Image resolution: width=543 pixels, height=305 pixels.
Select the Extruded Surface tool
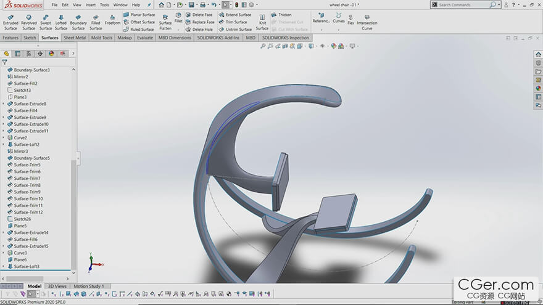point(10,22)
